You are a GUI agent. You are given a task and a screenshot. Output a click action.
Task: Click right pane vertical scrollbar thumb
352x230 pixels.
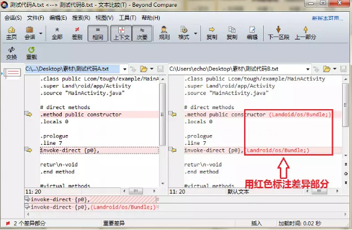click(346, 105)
